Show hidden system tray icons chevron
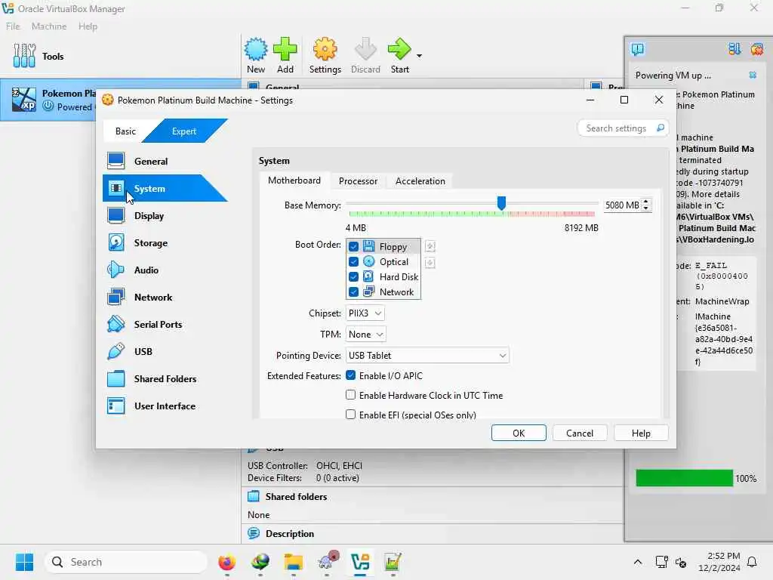 click(637, 562)
